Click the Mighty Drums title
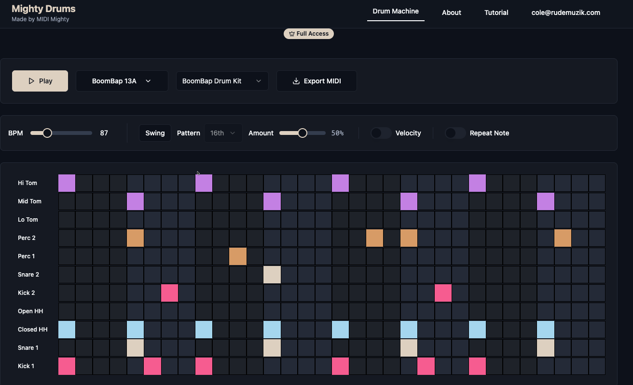Viewport: 633px width, 385px height. coord(43,9)
